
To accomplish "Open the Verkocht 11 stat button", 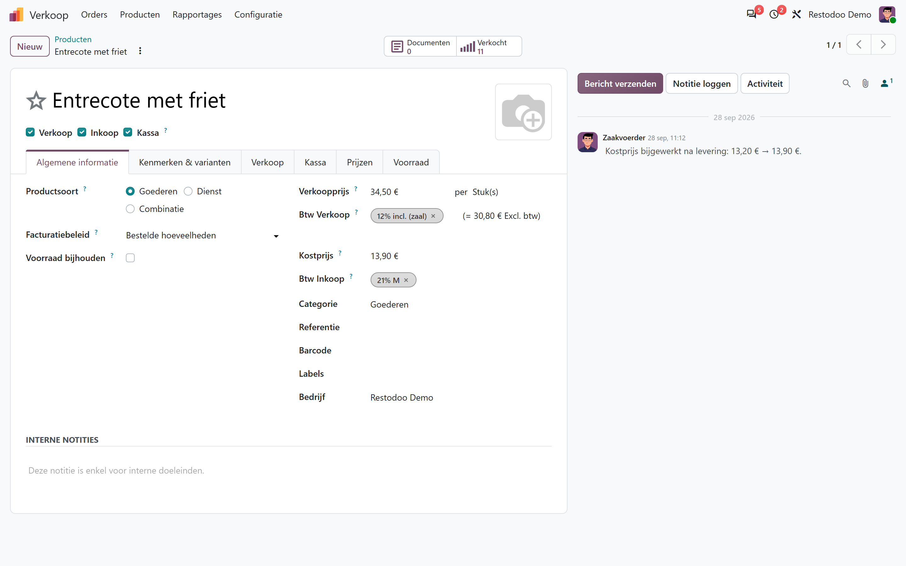I will [489, 47].
